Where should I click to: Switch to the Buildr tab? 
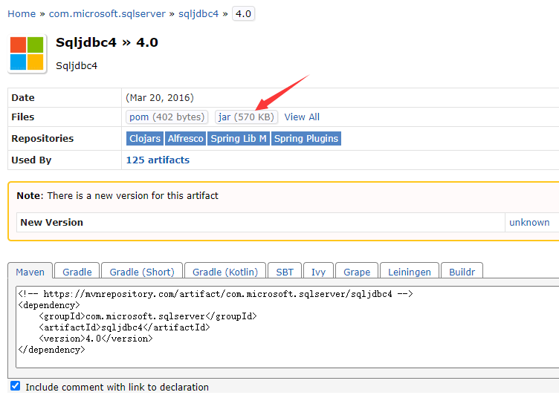click(462, 272)
